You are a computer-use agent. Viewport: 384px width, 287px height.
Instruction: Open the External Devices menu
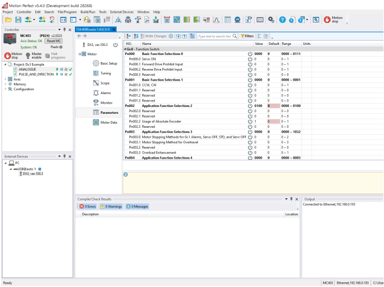(122, 12)
